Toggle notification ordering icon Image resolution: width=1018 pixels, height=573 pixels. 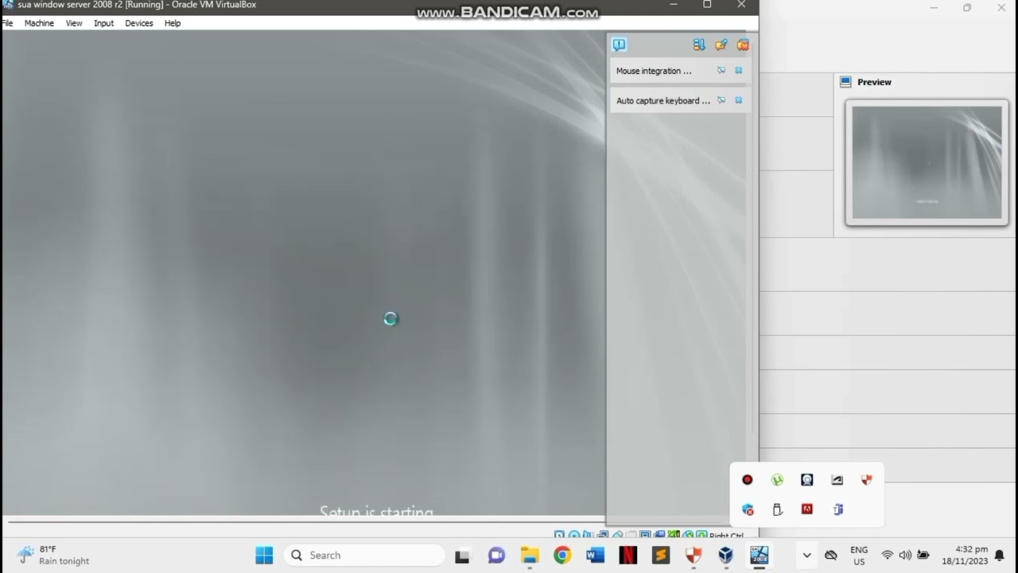[x=699, y=45]
